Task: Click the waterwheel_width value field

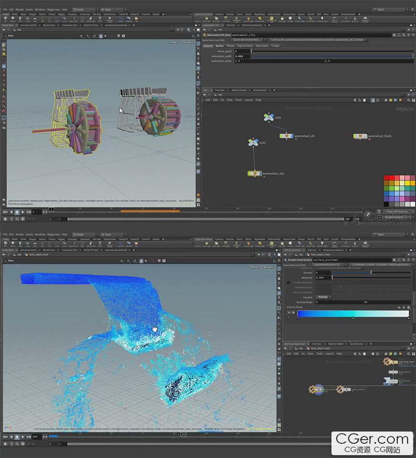Action: click(242, 56)
